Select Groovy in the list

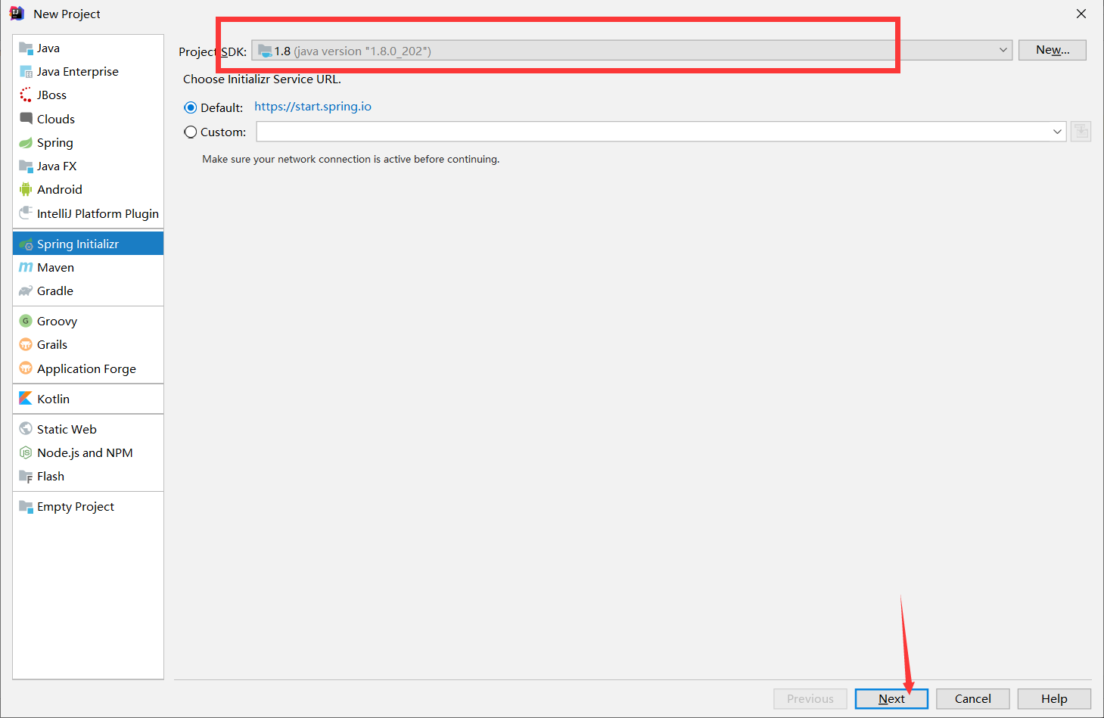click(x=88, y=322)
